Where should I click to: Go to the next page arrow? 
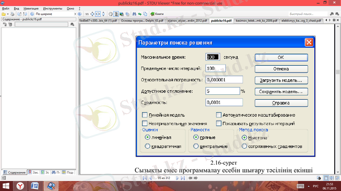pyautogui.click(x=178, y=178)
